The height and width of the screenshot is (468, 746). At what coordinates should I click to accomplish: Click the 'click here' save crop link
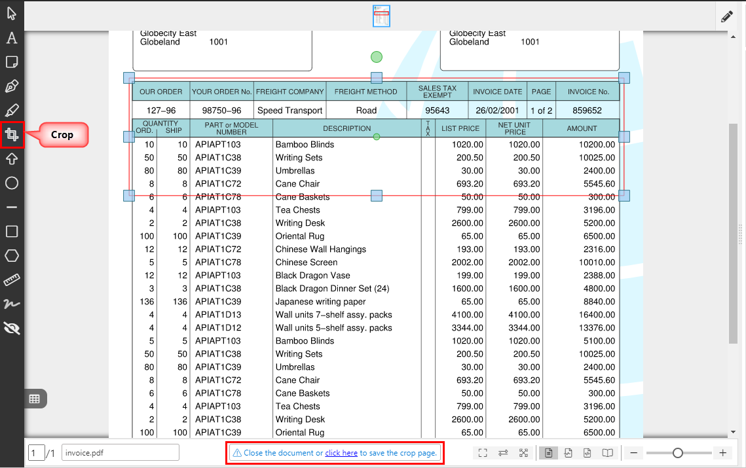341,453
